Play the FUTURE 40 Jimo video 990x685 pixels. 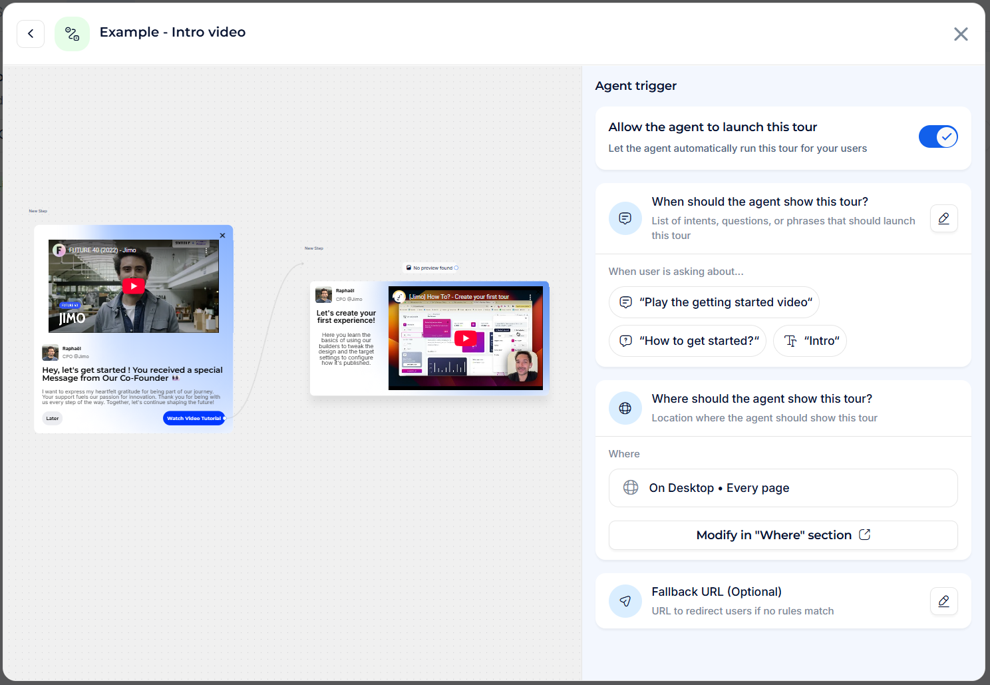tap(134, 286)
